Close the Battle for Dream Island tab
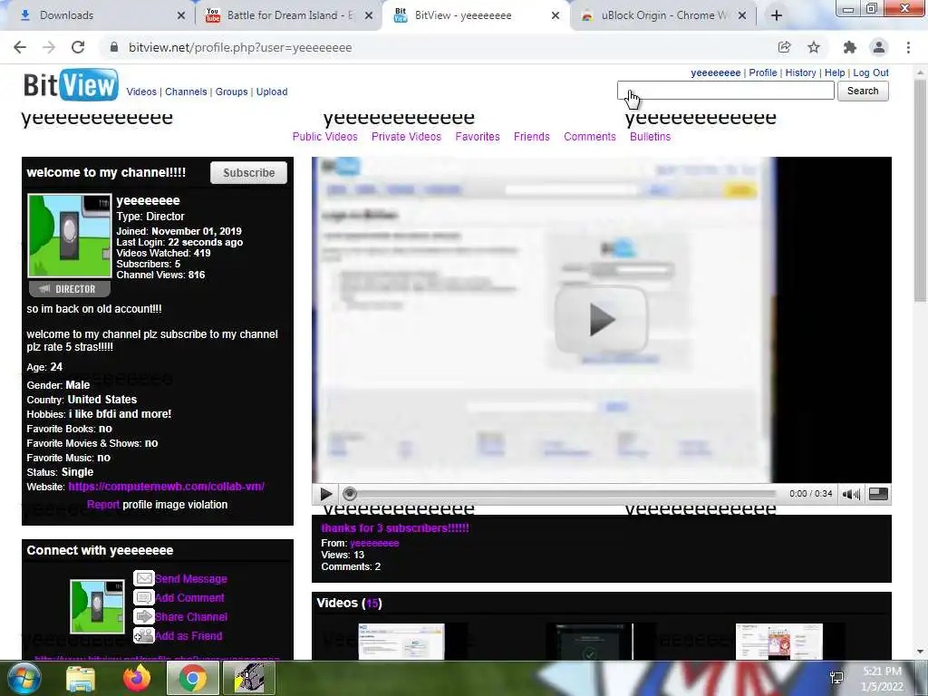 (369, 15)
